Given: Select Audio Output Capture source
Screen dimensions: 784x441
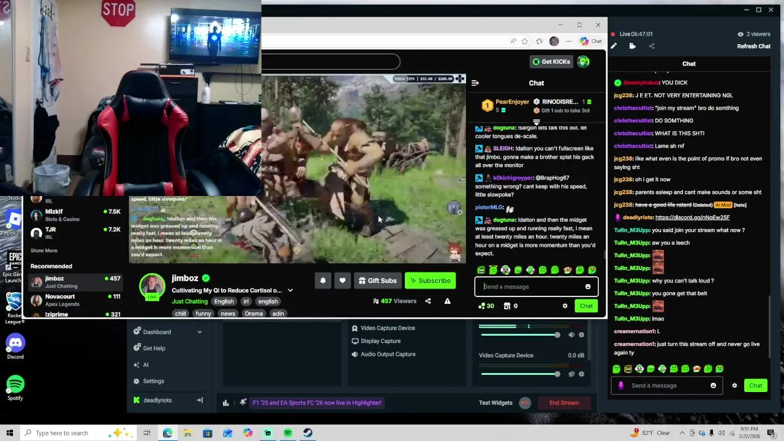Looking at the screenshot, I should [388, 354].
